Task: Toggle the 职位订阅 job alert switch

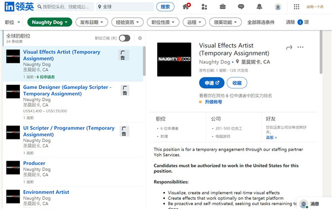Action: (124, 38)
